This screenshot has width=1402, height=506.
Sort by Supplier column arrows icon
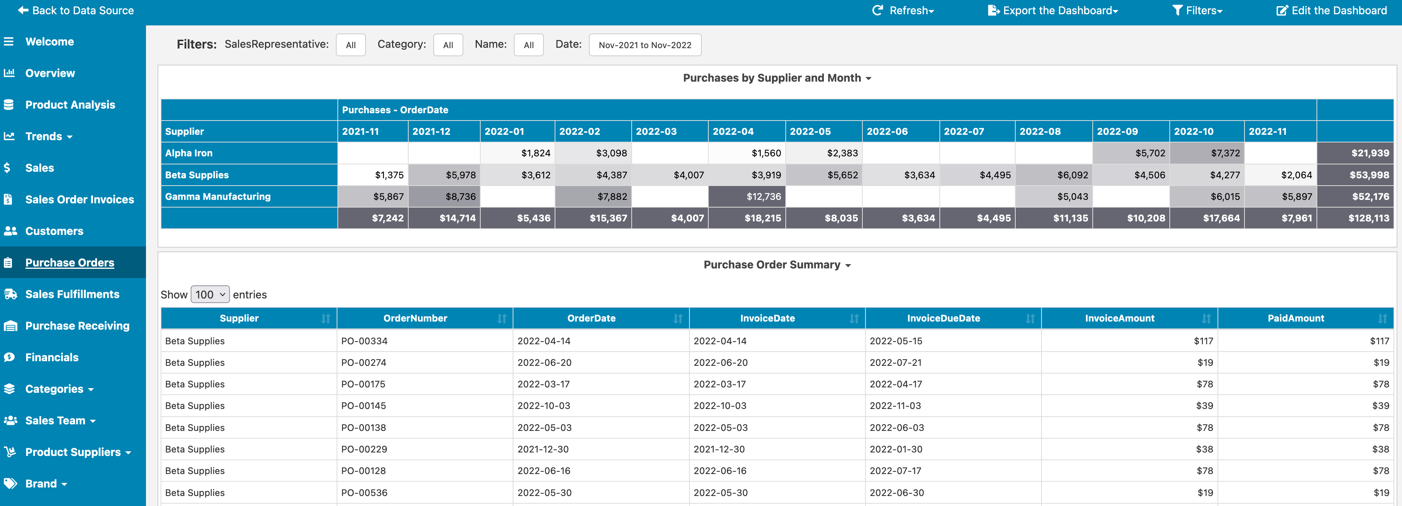point(325,318)
